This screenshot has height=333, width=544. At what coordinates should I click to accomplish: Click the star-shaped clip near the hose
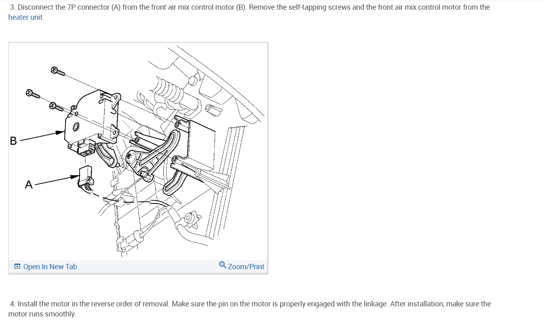click(189, 219)
